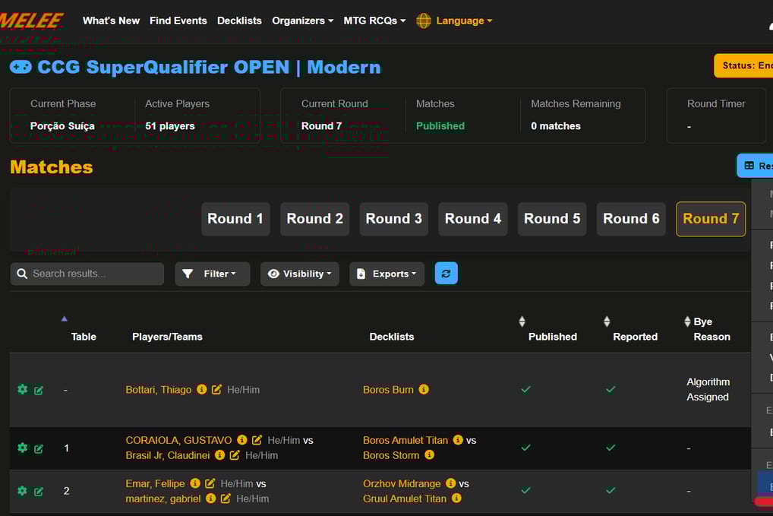
Task: Show info for Boros Burn decklist
Action: coord(424,389)
